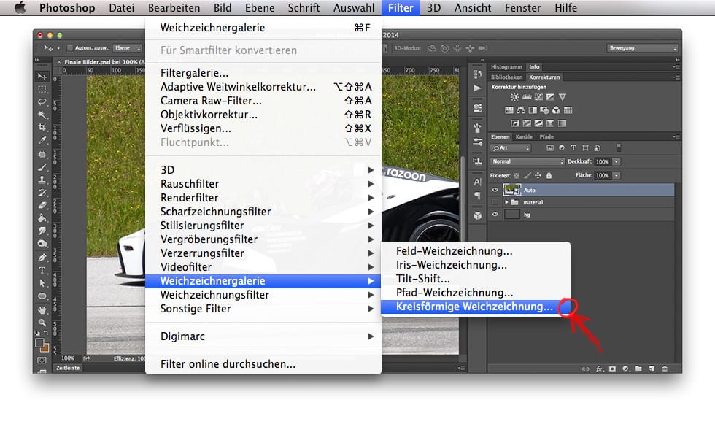Select the Clone Stamp tool
The height and width of the screenshot is (427, 715).
click(x=42, y=180)
